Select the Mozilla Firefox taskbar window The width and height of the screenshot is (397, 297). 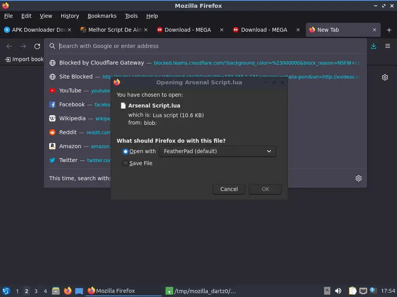[x=124, y=291]
